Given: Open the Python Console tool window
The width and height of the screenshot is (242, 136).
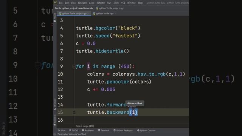Looking at the screenshot, I should [146, 130].
